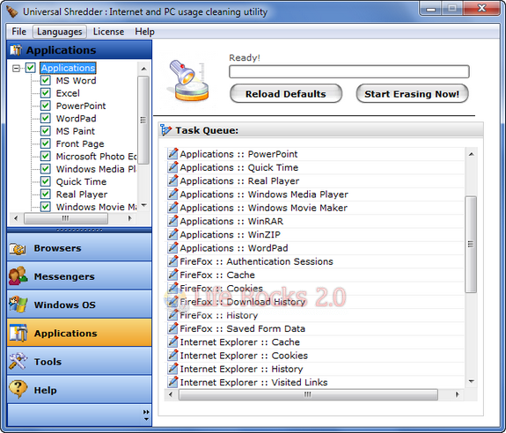Click Task Queue scroll left arrow
Image resolution: width=506 pixels, height=433 pixels.
171,394
